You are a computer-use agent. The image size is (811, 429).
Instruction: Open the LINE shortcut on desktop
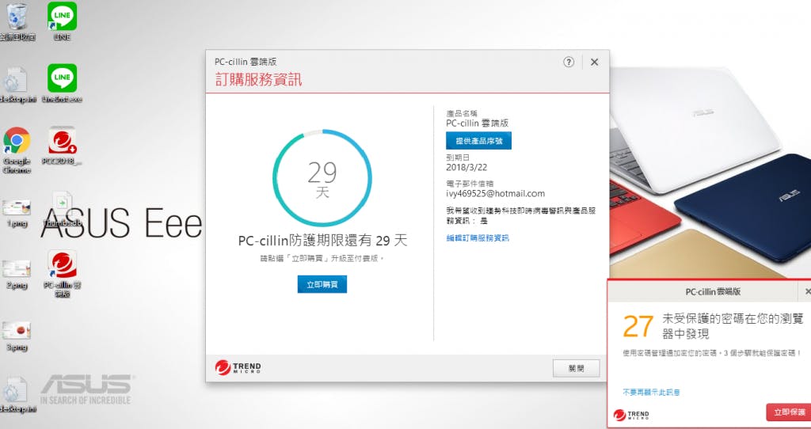pos(62,17)
